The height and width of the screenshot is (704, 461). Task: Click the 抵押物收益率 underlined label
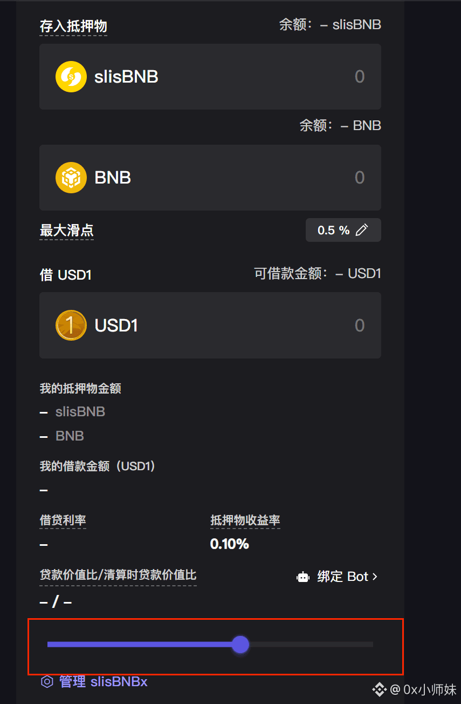tap(245, 520)
